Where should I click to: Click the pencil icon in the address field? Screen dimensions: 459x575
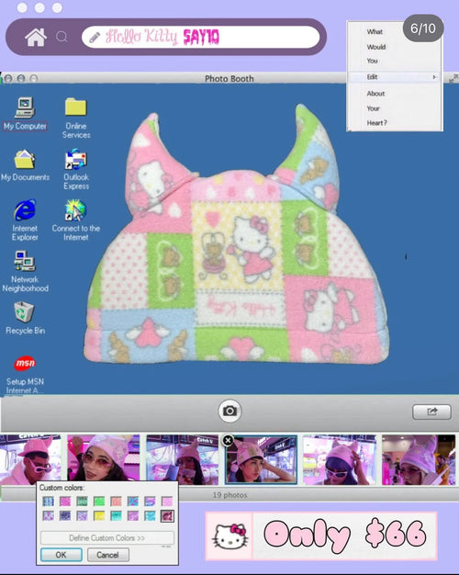coord(95,37)
